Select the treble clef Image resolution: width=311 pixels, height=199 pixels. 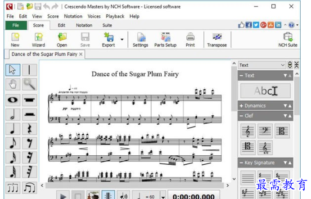click(x=248, y=131)
